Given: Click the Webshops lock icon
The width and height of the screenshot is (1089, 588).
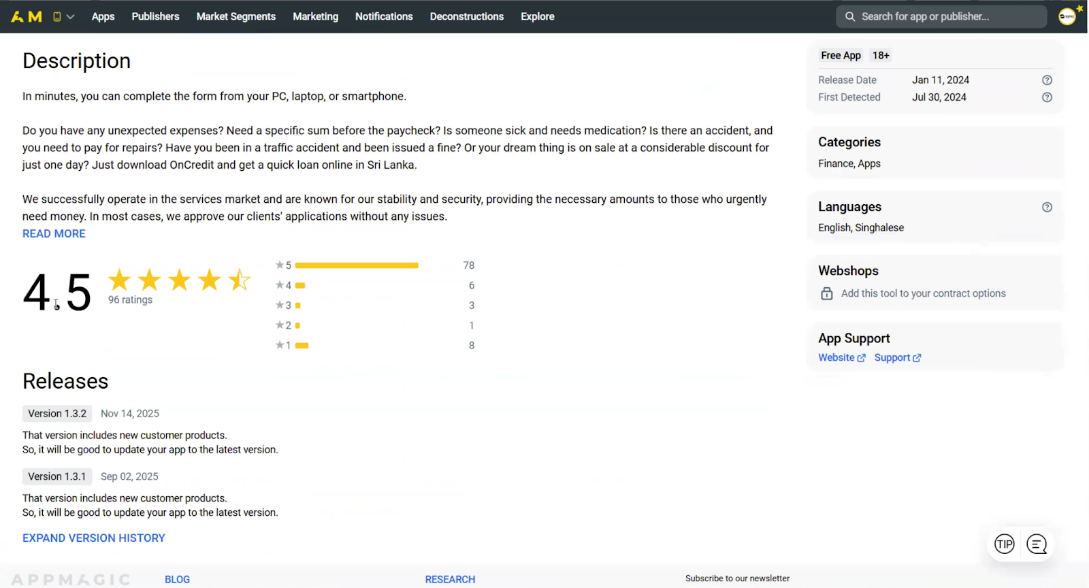Looking at the screenshot, I should [826, 294].
